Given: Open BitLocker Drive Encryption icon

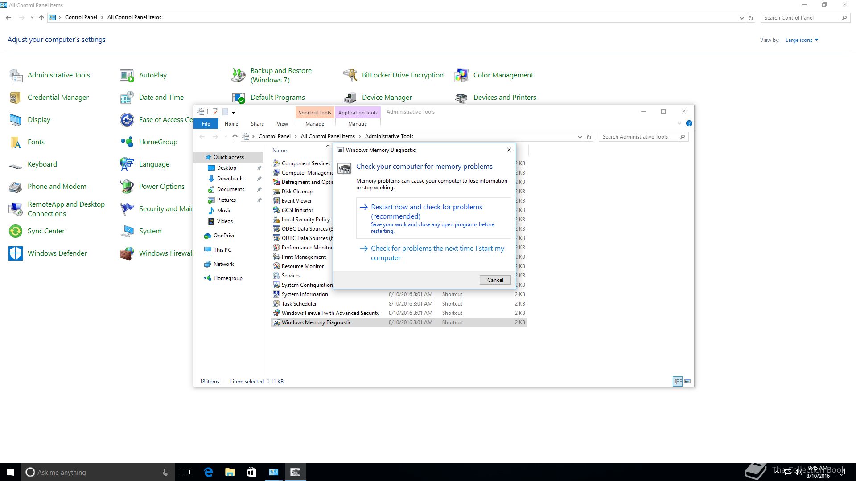Looking at the screenshot, I should click(x=350, y=75).
